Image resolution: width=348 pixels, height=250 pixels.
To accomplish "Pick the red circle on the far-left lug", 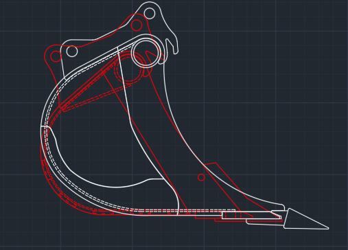I will 56,56.
